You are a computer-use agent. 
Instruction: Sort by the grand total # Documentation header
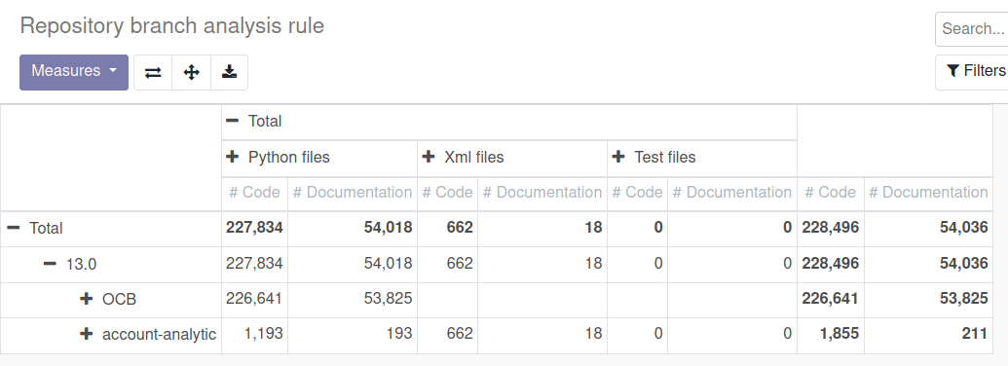click(x=928, y=194)
